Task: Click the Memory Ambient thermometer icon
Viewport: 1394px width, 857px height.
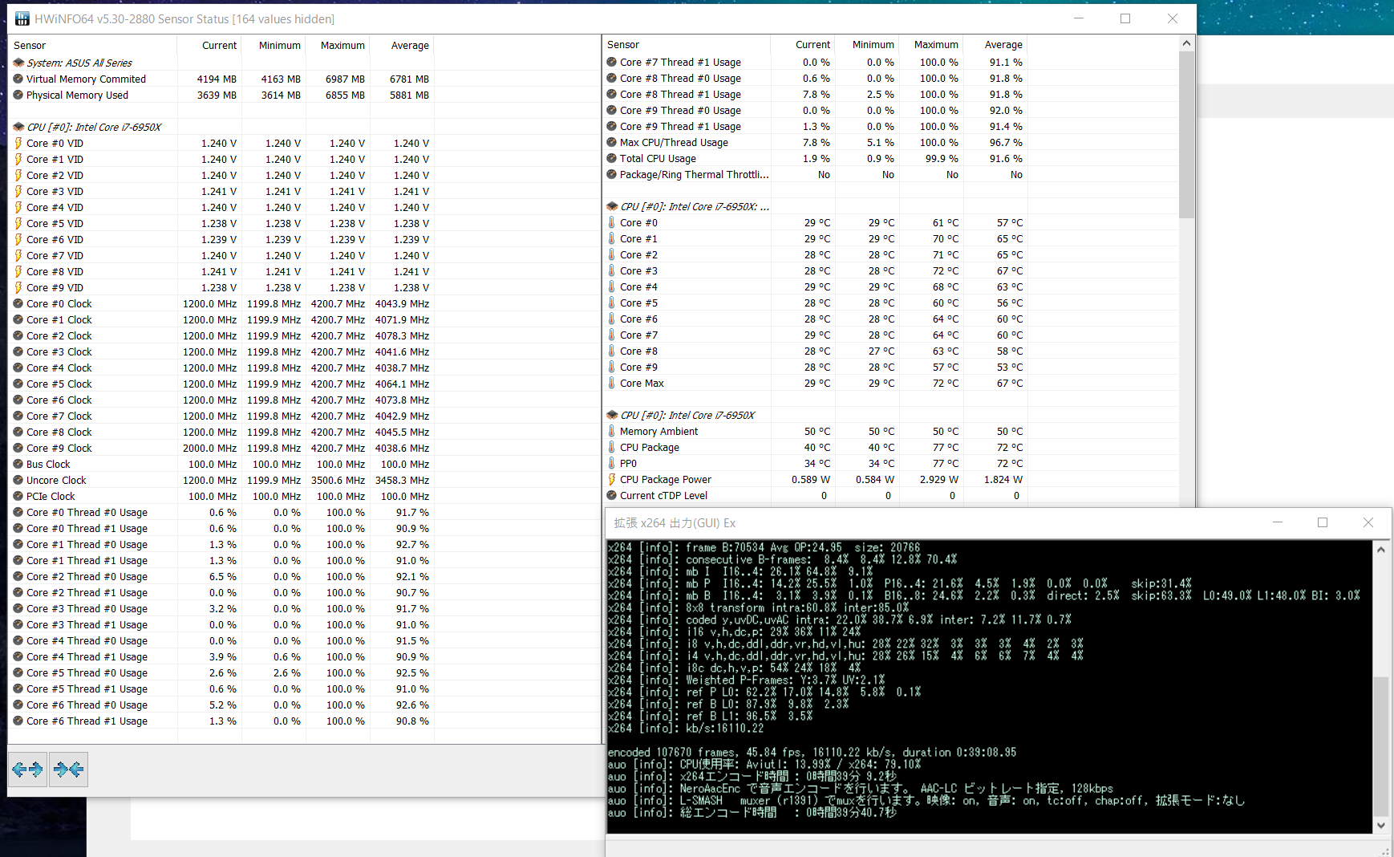Action: tap(612, 431)
